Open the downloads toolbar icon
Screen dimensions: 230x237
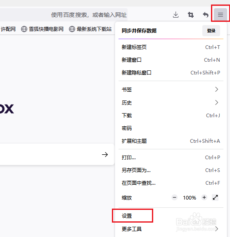pos(175,15)
